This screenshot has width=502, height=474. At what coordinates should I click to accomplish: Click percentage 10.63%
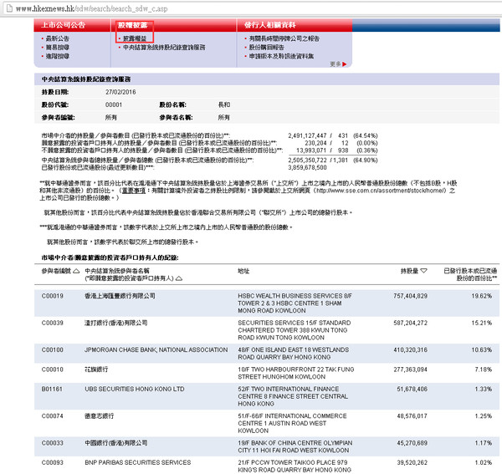(x=482, y=350)
